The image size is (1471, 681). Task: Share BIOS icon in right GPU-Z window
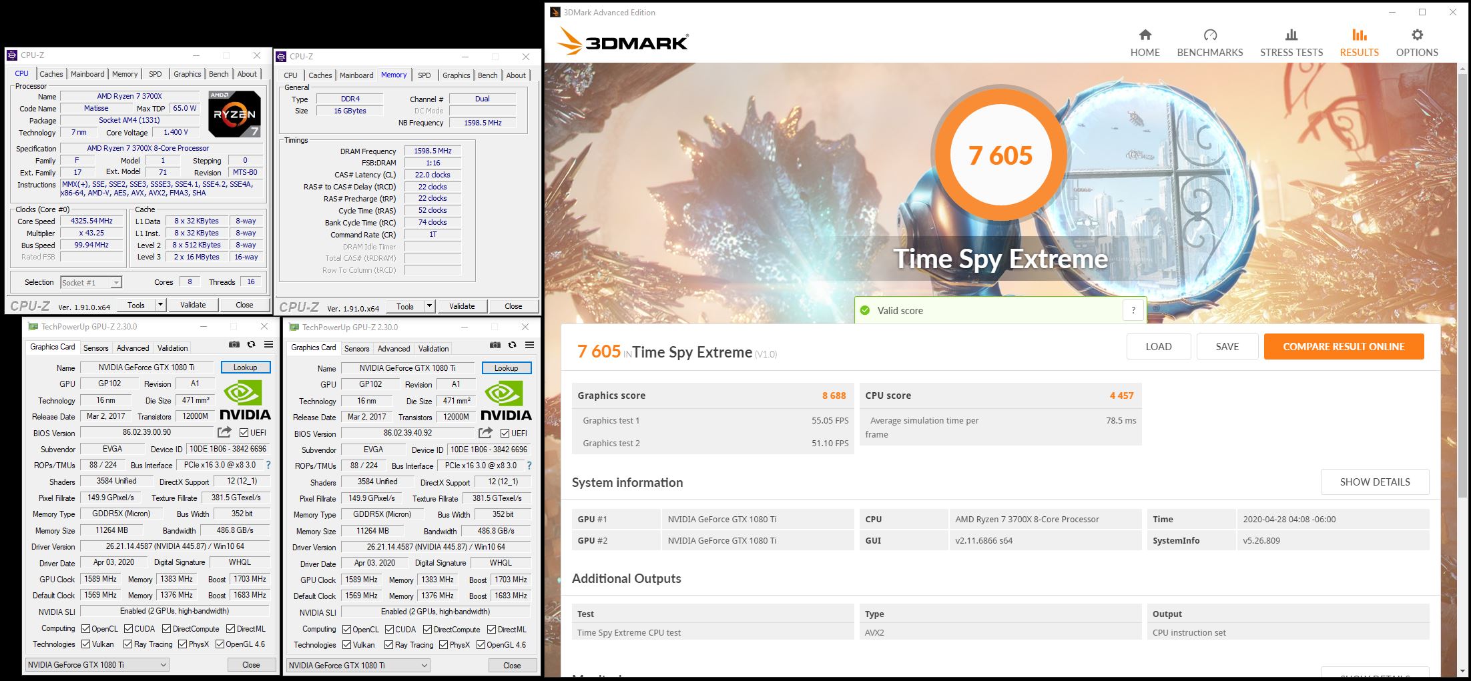[x=485, y=433]
